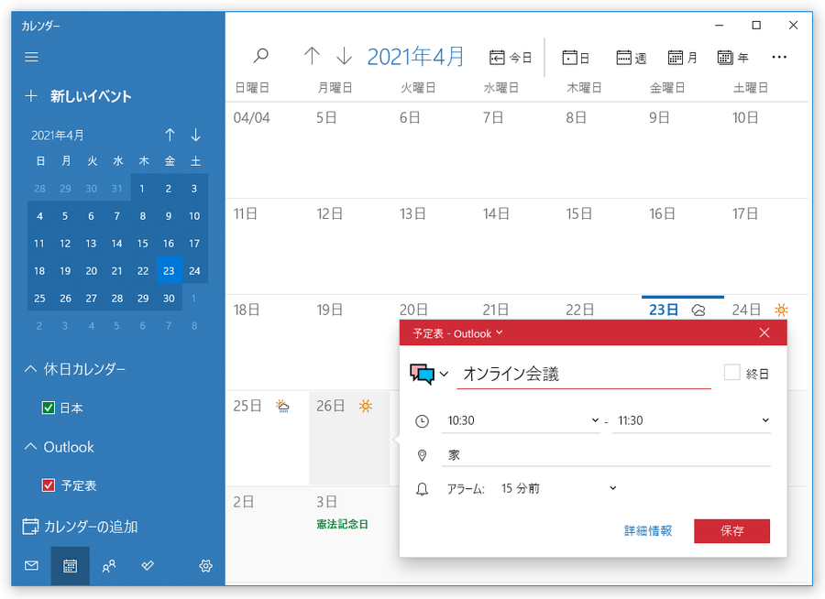Click カレンダーの追加 to add a calendar

80,527
